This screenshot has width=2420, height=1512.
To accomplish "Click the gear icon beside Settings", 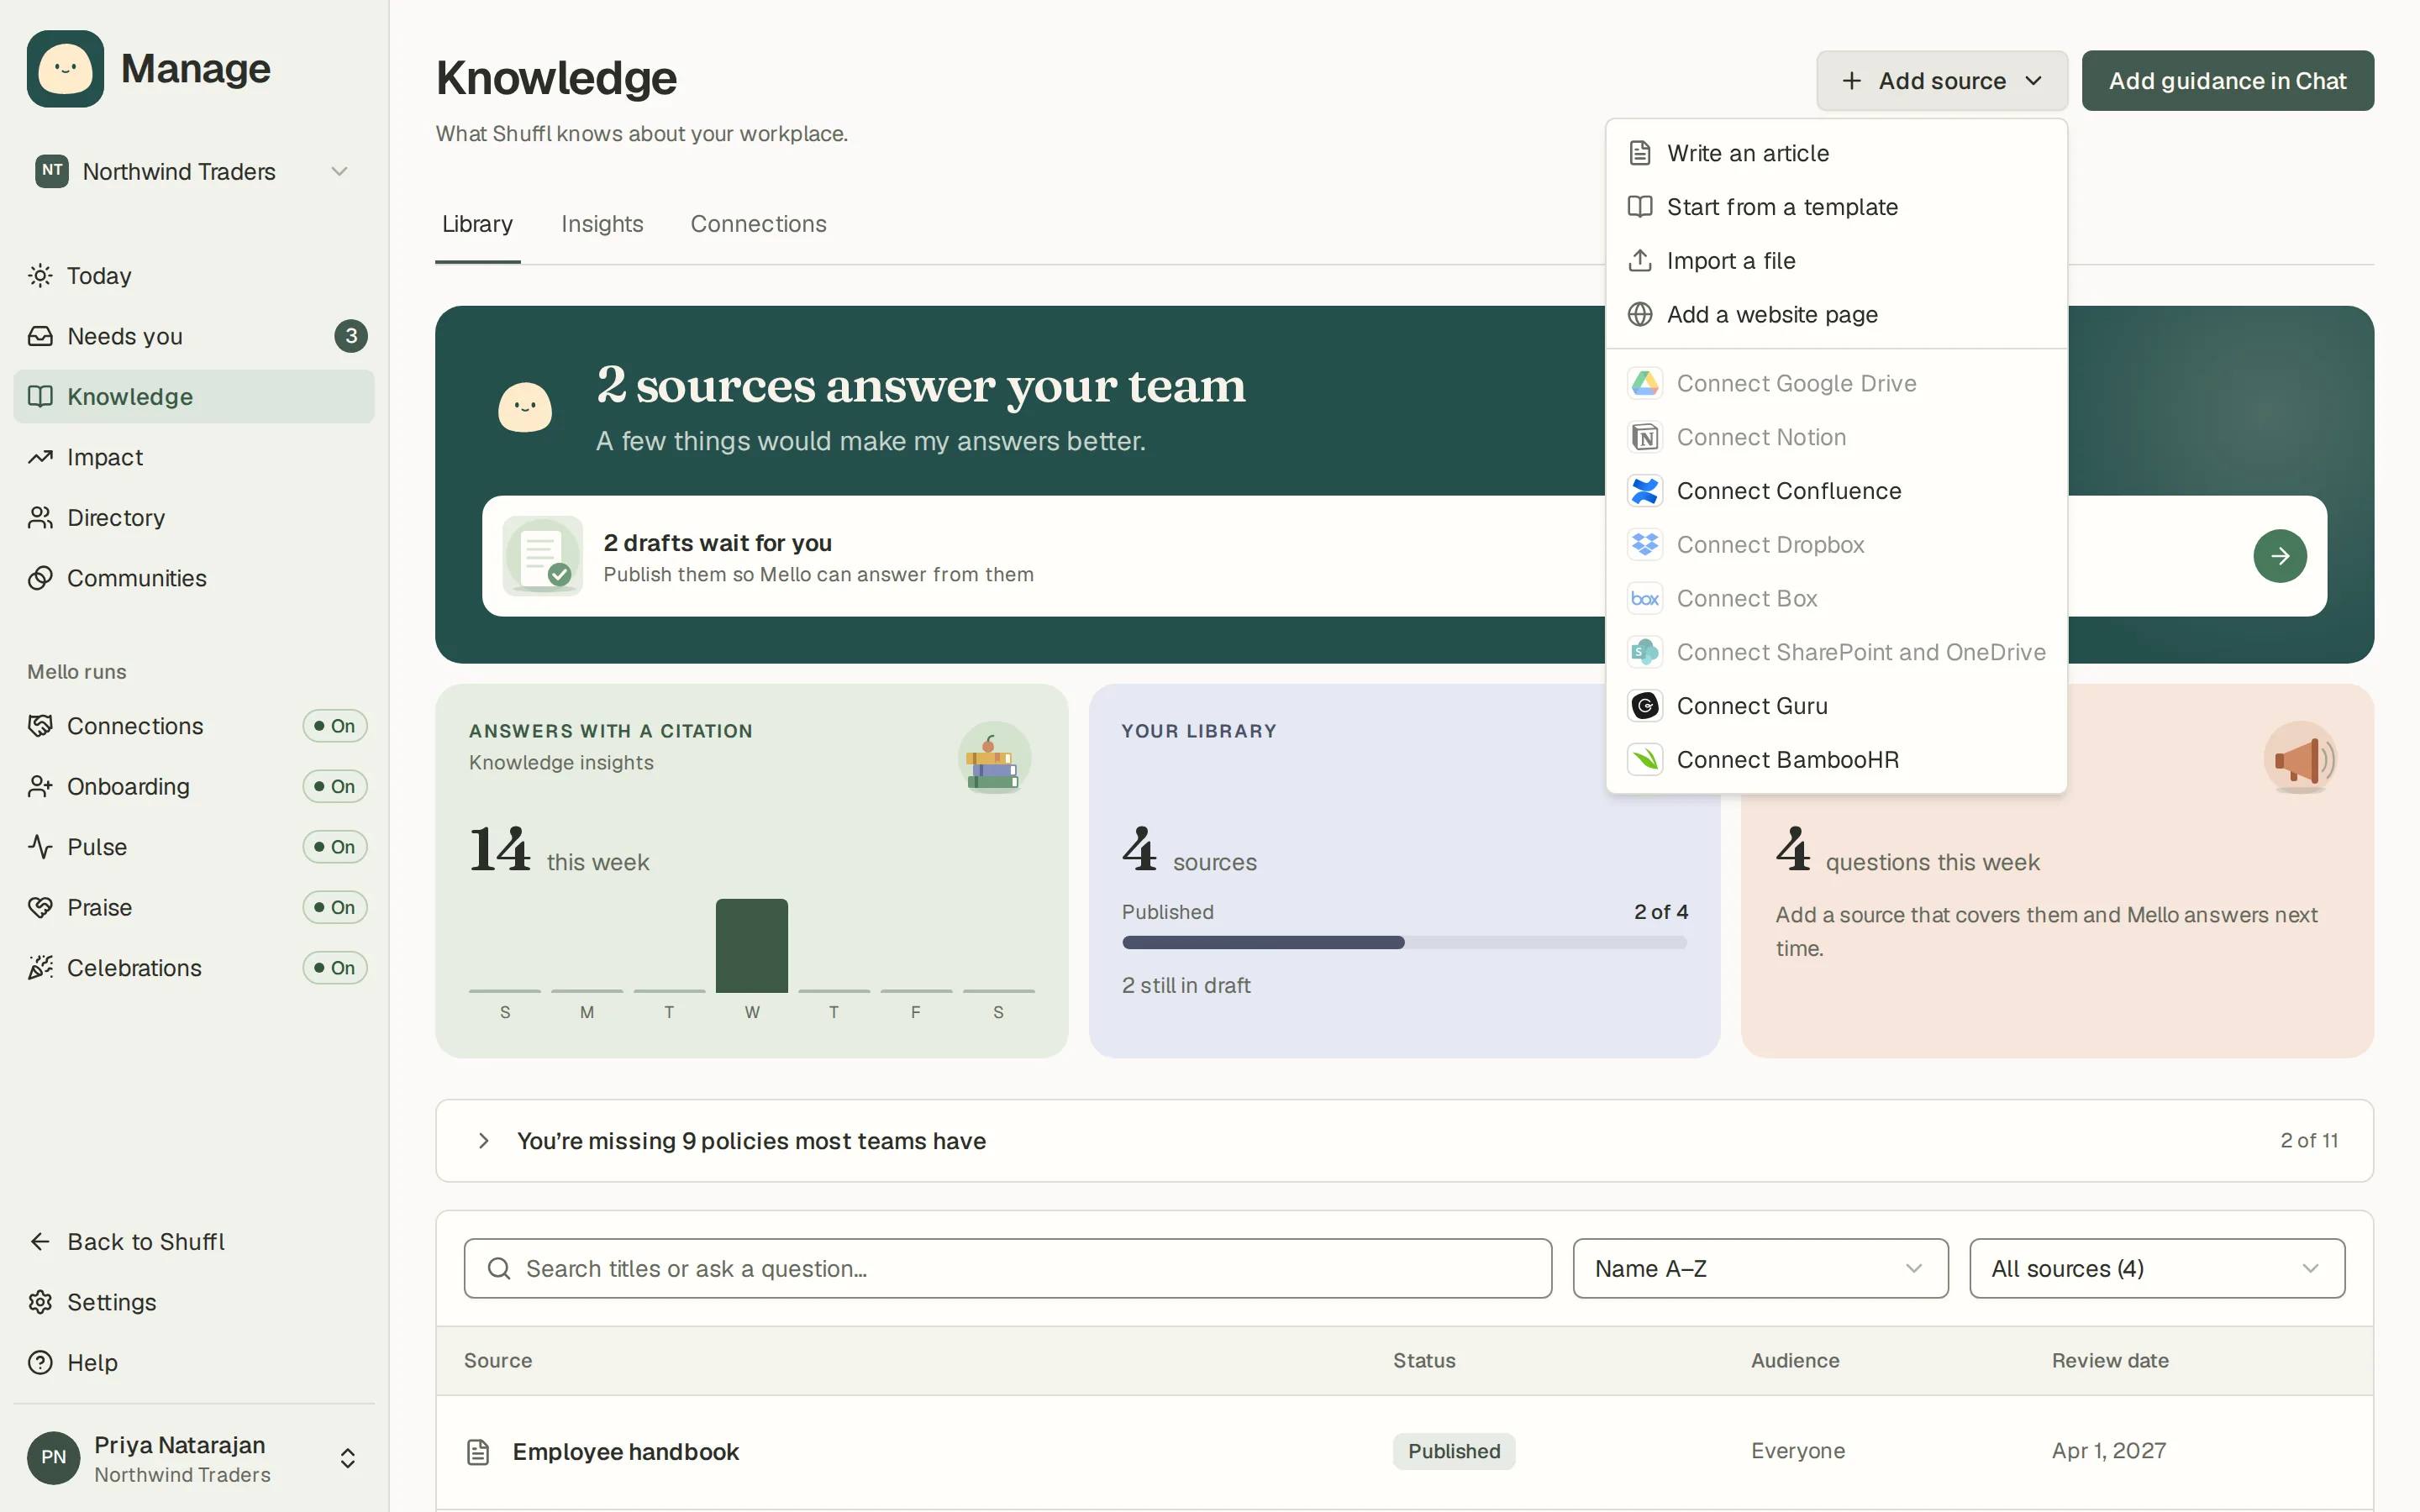I will pyautogui.click(x=40, y=1302).
